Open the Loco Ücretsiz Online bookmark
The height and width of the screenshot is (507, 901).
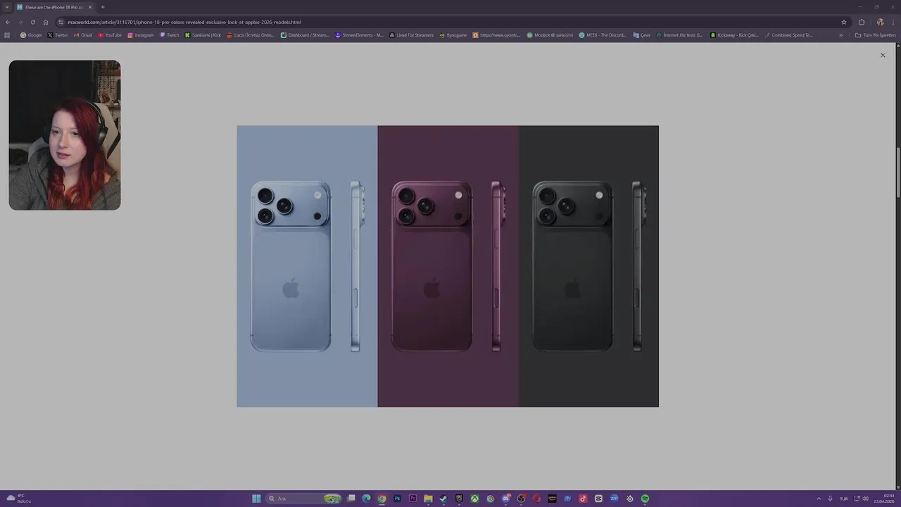(251, 35)
